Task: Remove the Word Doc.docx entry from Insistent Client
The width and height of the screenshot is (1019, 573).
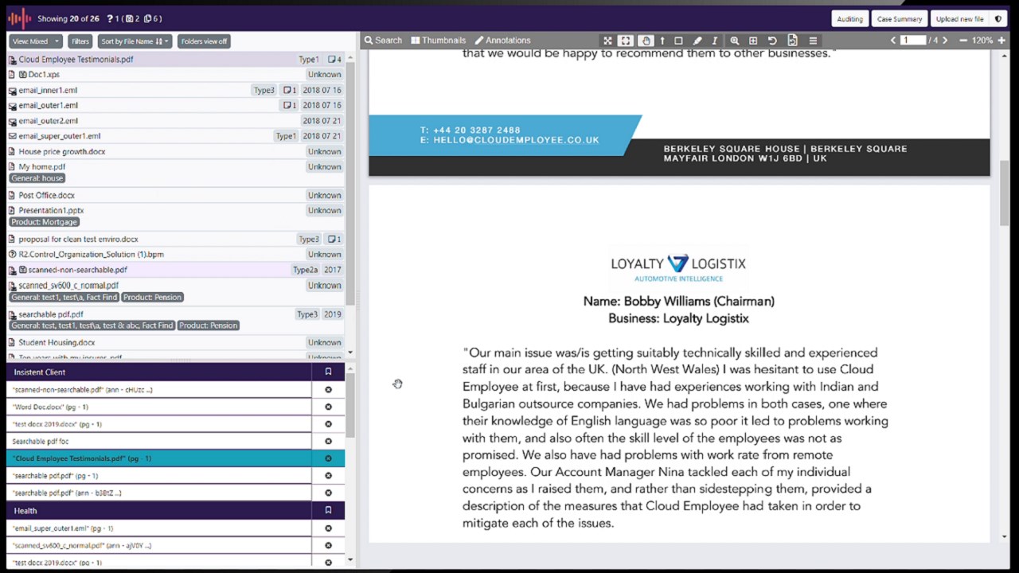Action: pos(328,407)
